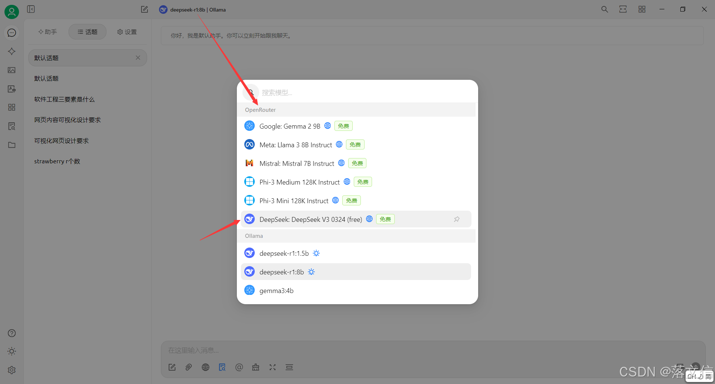Open the chat assistant sidebar icon
Viewport: 715px width, 384px height.
click(x=12, y=33)
